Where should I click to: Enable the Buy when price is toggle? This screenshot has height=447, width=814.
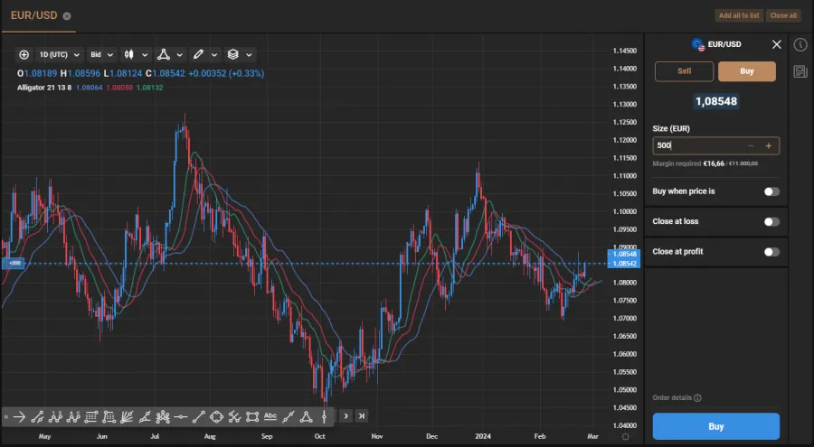click(771, 191)
